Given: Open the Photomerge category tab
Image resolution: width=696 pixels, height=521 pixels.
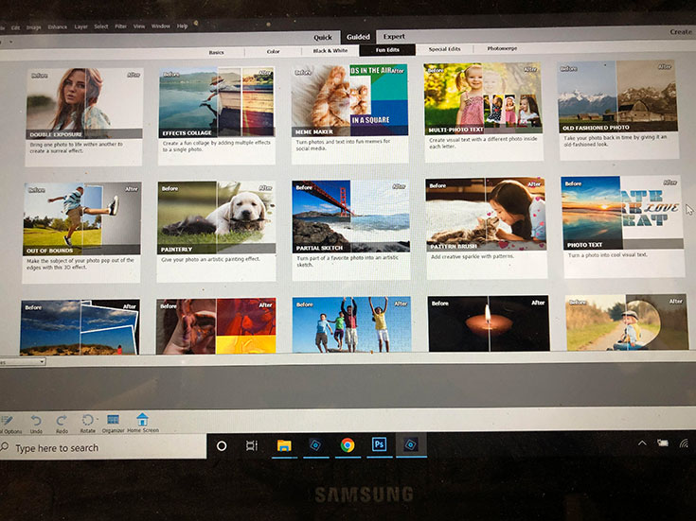Looking at the screenshot, I should (x=502, y=48).
